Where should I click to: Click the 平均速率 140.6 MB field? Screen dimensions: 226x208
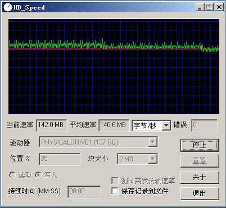point(114,125)
